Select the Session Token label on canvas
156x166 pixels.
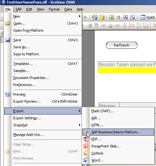tap(127, 65)
